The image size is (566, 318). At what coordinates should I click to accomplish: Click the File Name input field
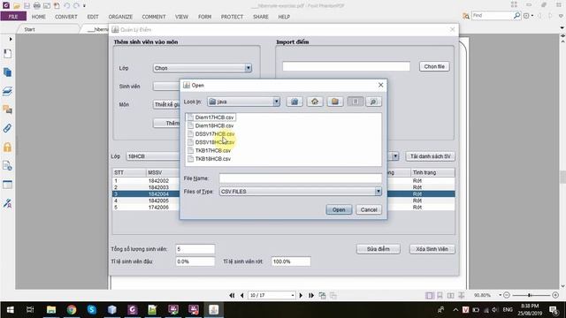pos(301,178)
